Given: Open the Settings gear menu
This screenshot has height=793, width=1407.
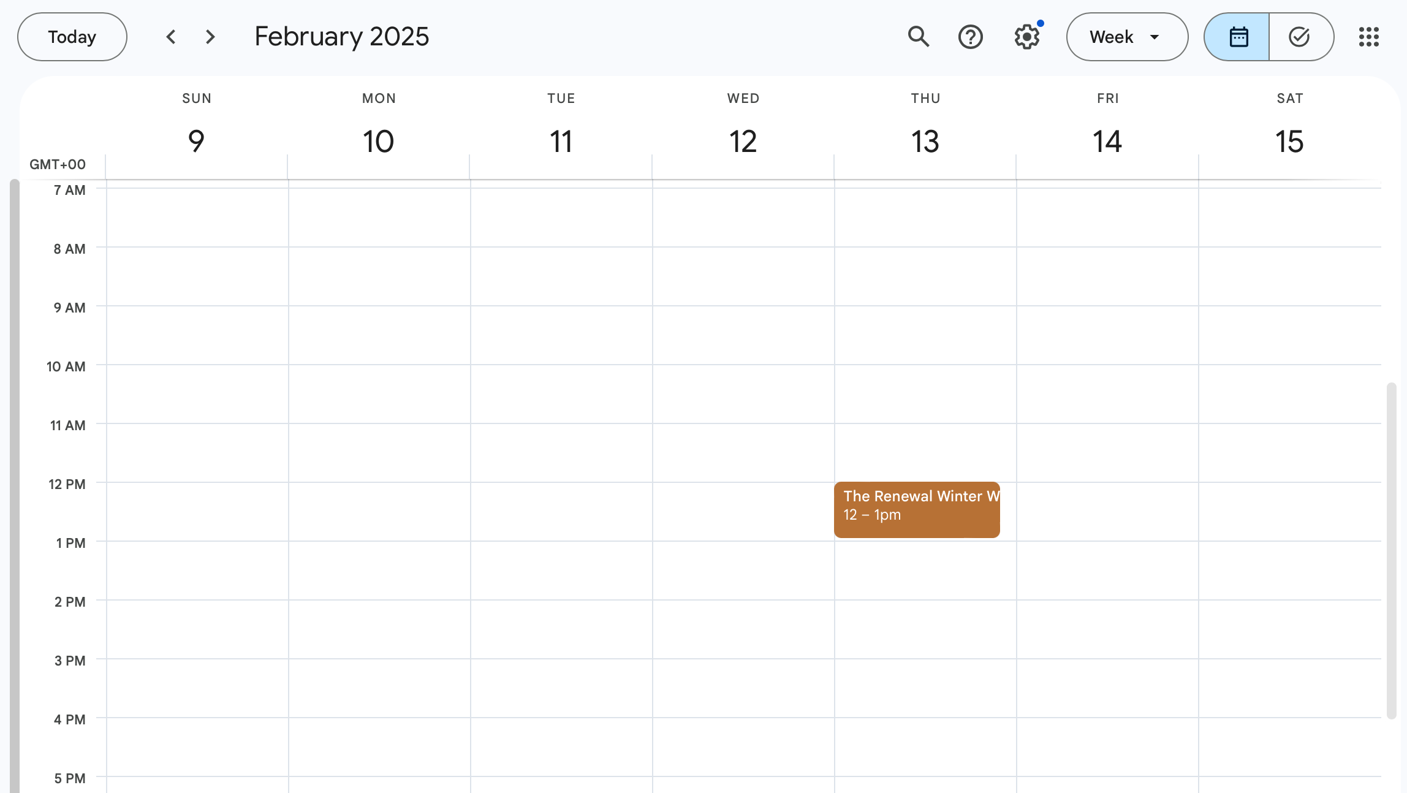Looking at the screenshot, I should [1026, 37].
